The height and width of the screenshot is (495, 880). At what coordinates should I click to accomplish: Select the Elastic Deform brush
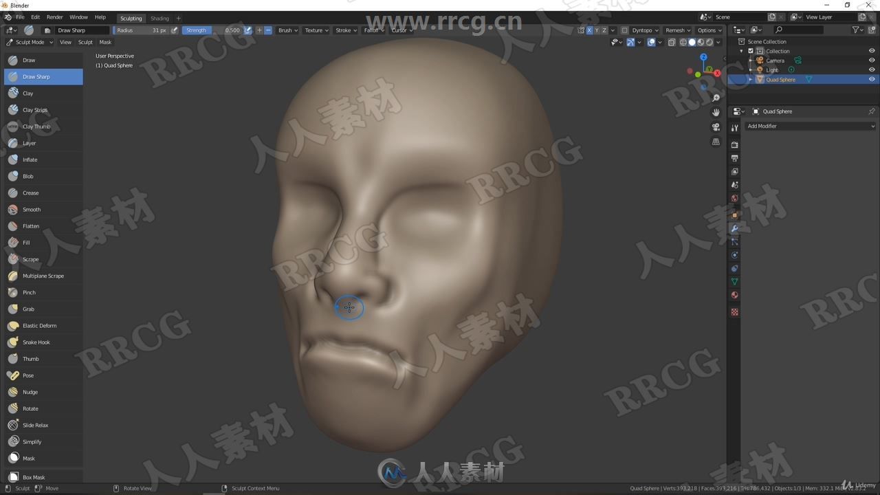tap(43, 326)
